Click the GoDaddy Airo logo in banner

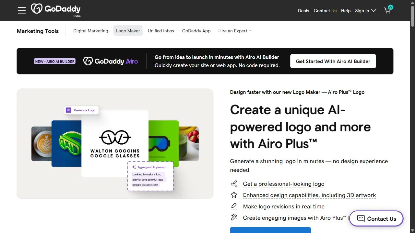click(111, 61)
